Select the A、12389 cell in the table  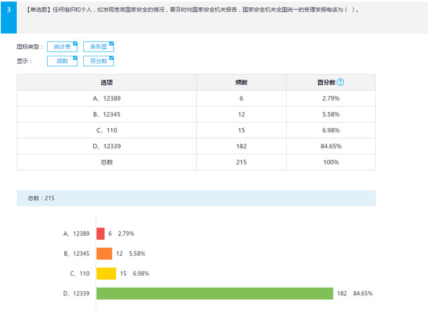coord(107,98)
